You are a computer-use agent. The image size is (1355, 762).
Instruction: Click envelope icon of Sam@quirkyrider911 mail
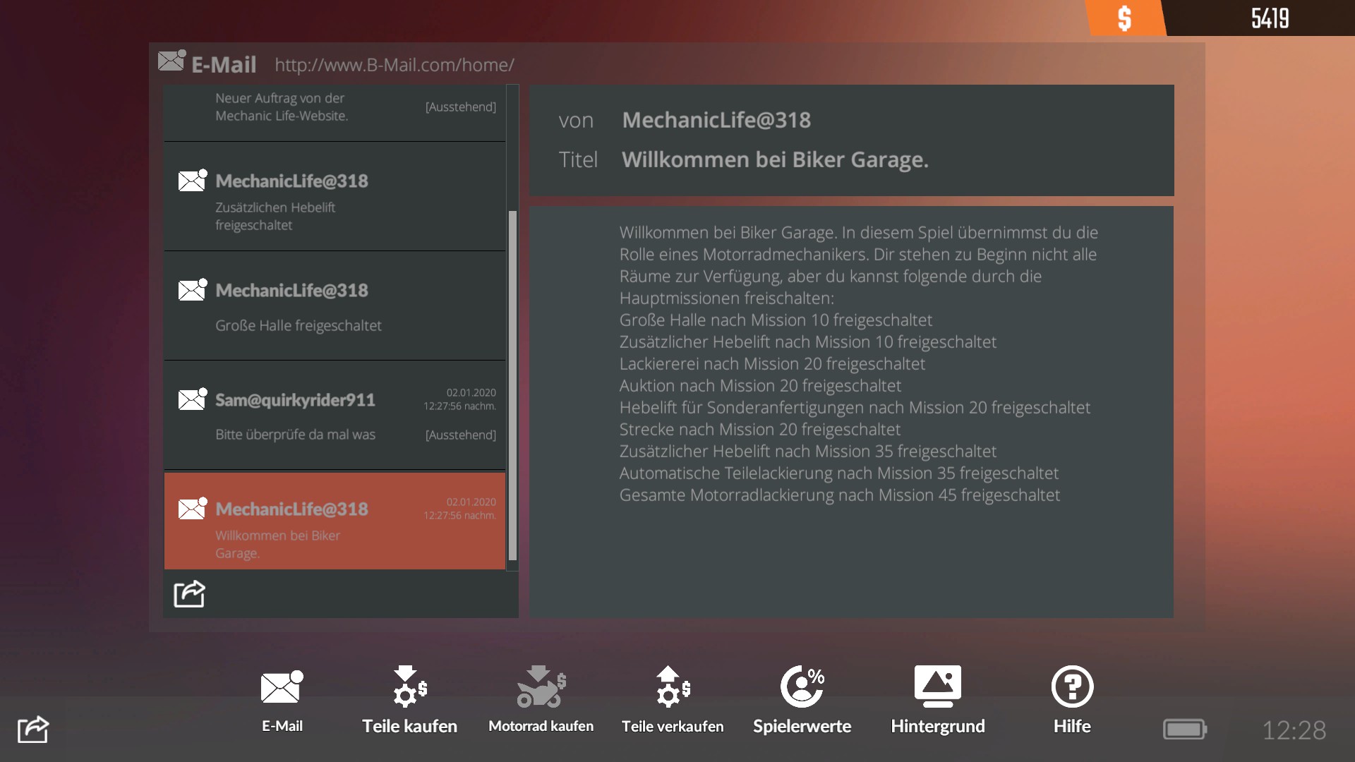click(193, 399)
